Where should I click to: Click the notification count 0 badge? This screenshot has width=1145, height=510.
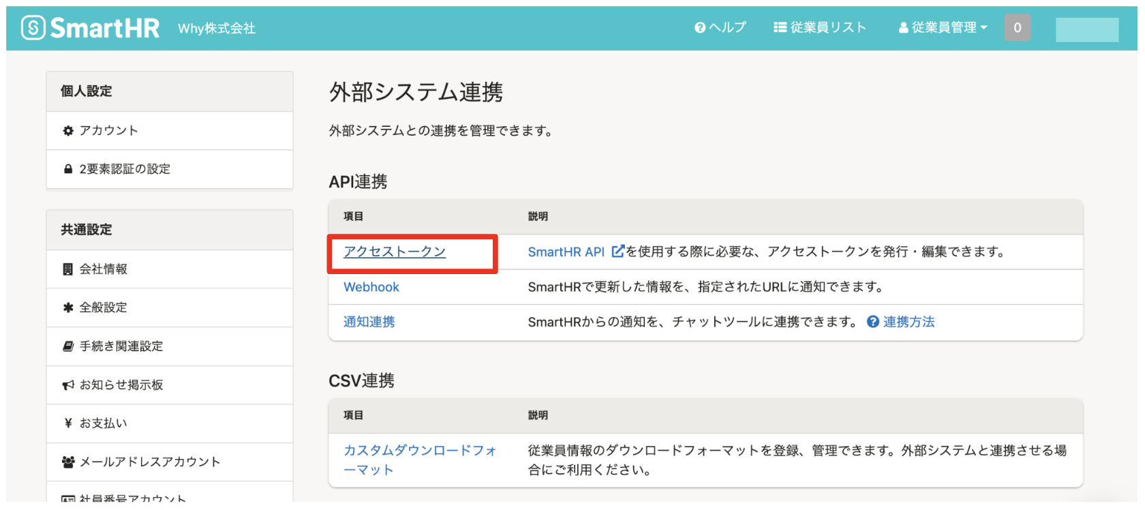[x=1018, y=28]
